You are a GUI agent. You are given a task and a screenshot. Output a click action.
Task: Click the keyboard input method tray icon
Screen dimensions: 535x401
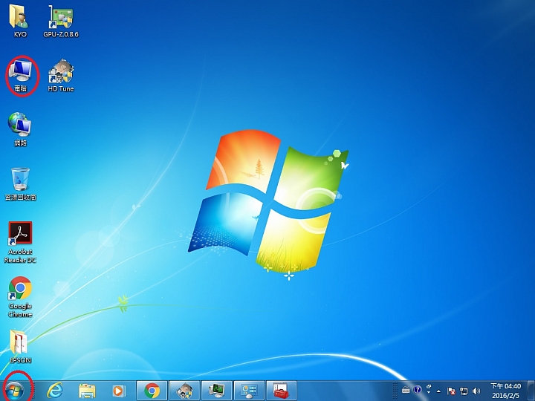(406, 390)
